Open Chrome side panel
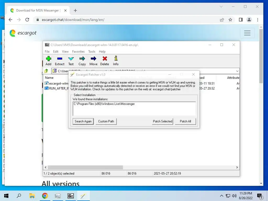 tap(241, 20)
